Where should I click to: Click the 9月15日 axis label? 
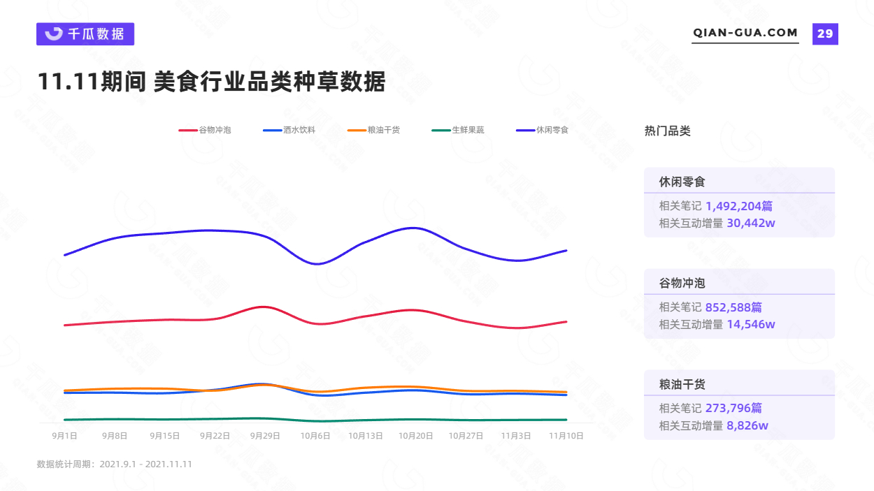coord(165,435)
